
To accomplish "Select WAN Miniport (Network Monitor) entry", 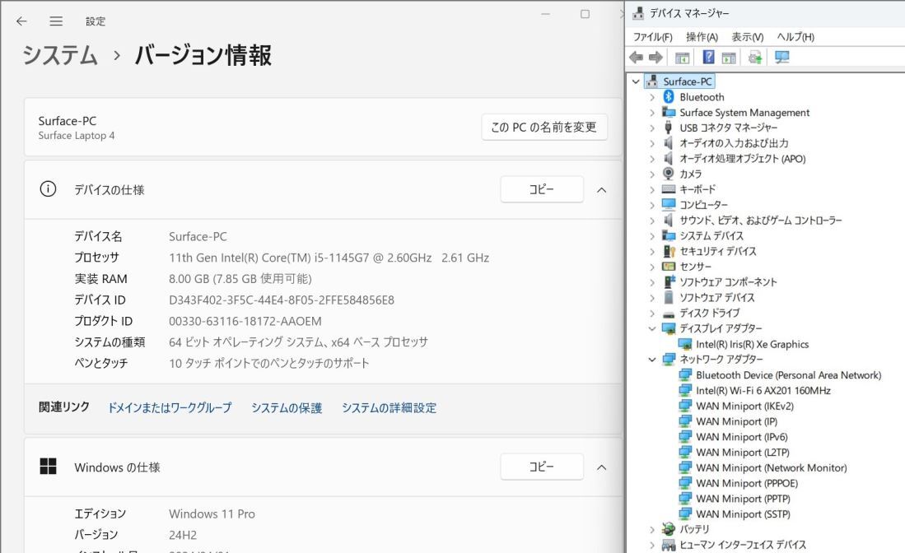I will pyautogui.click(x=772, y=467).
